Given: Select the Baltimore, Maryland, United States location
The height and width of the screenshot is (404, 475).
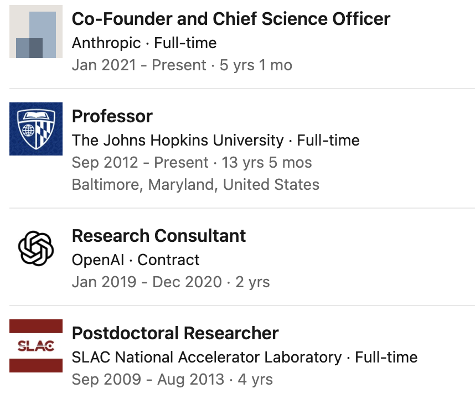Looking at the screenshot, I should coord(195,184).
